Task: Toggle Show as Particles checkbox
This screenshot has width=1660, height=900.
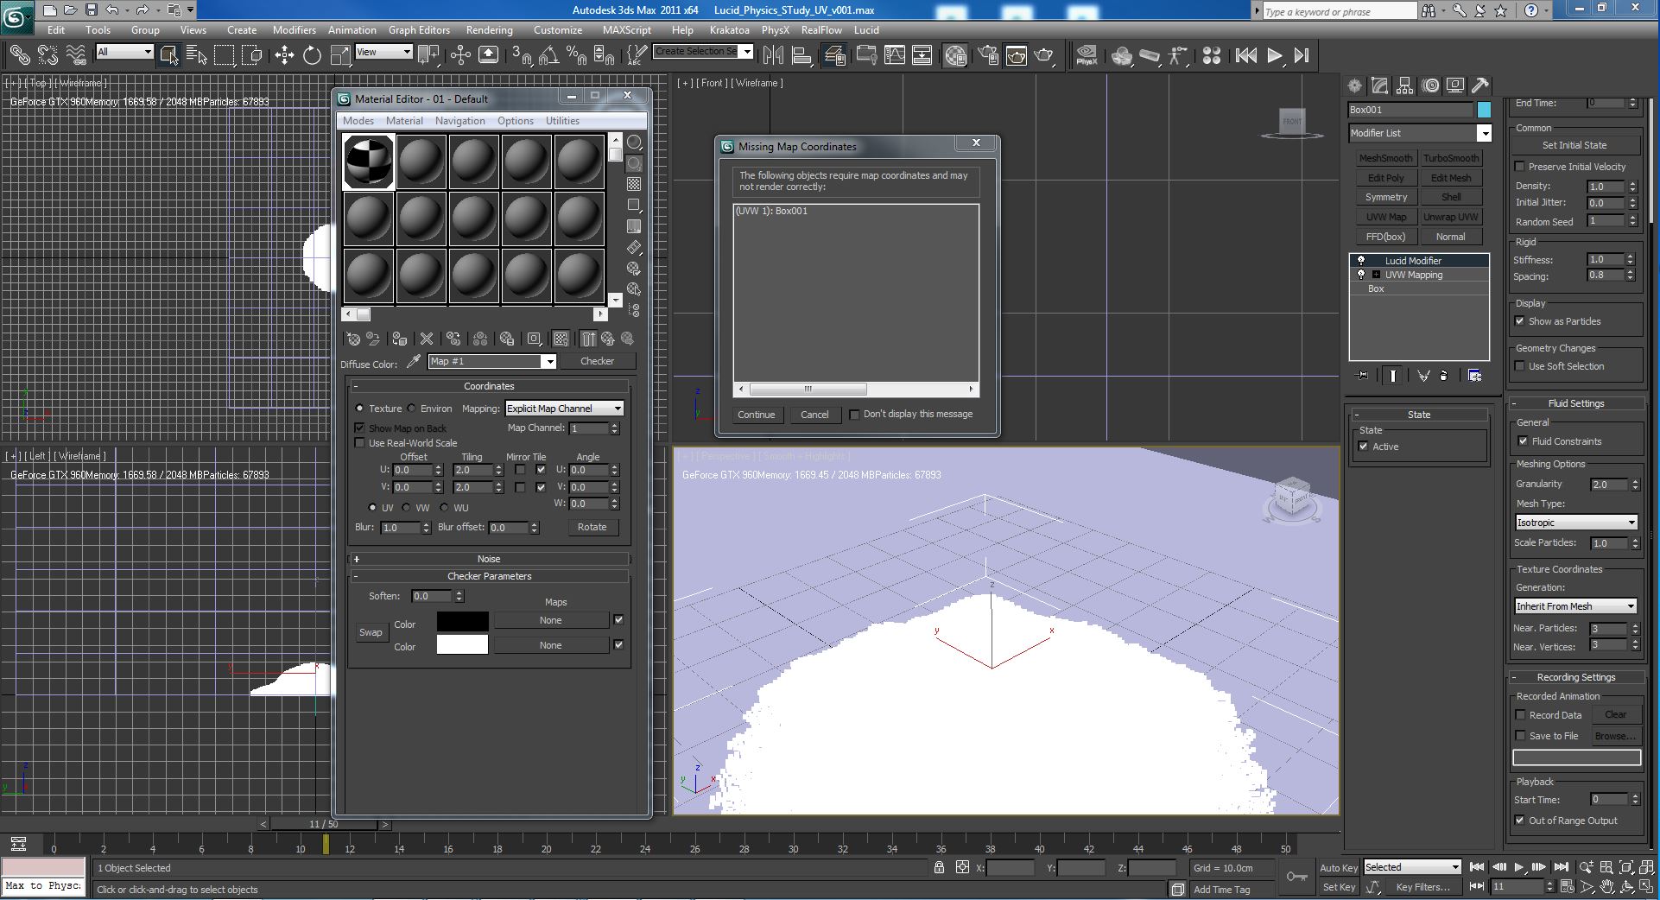Action: [1520, 321]
